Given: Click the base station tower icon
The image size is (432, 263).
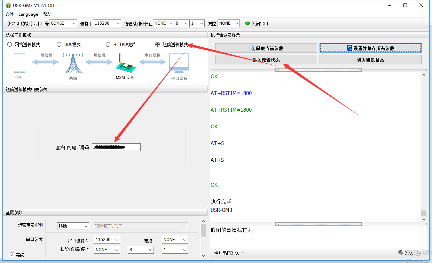Looking at the screenshot, I should pos(73,63).
